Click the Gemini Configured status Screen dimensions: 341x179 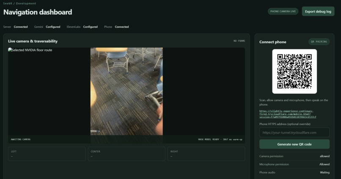(47, 27)
